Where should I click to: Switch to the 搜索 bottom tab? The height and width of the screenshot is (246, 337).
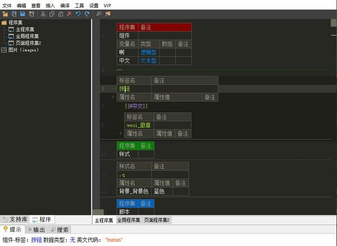pos(60,230)
